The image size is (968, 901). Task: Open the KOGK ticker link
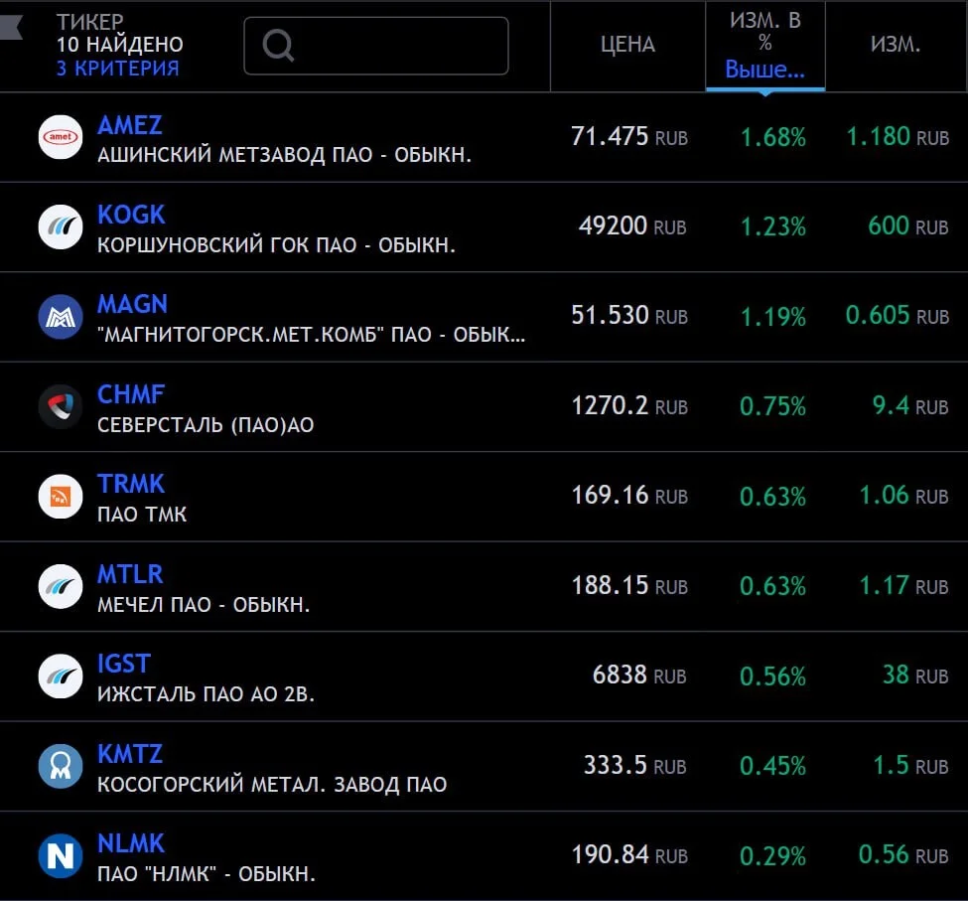(x=131, y=215)
